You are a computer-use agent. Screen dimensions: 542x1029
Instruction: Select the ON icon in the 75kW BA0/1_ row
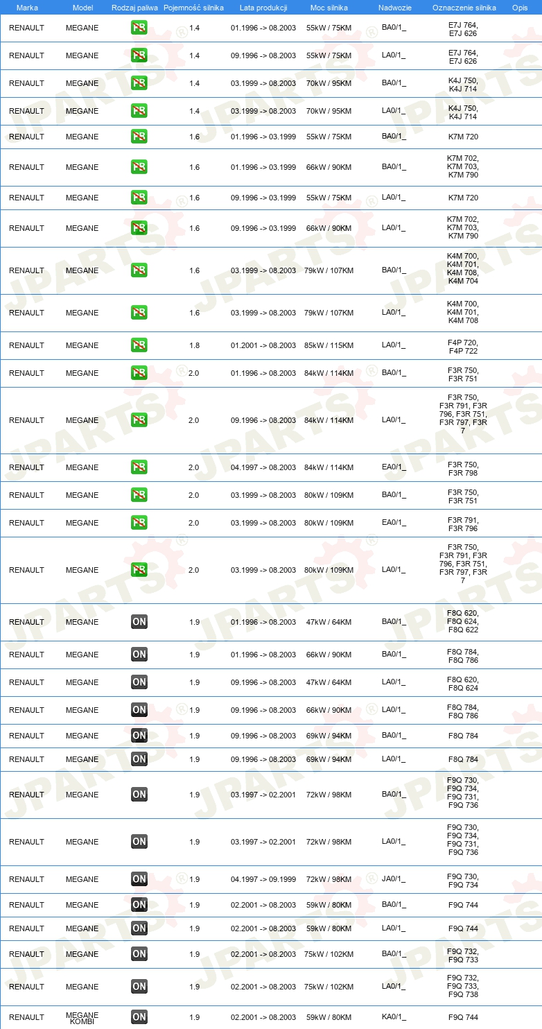139,954
